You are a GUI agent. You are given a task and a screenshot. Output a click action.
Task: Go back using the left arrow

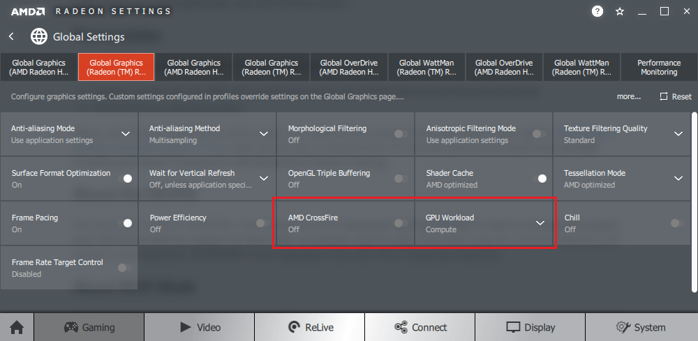pyautogui.click(x=12, y=36)
